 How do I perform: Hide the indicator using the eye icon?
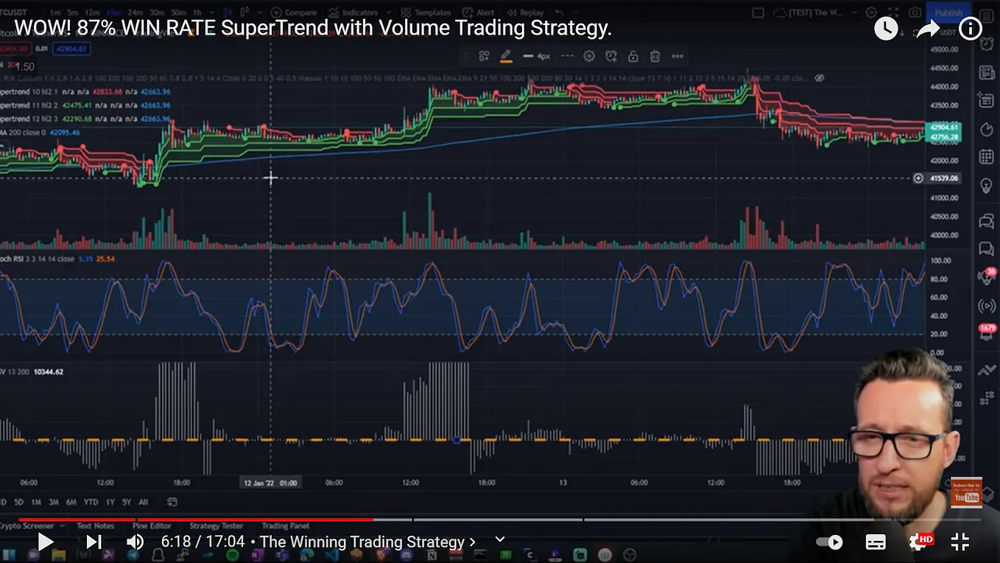(x=820, y=78)
